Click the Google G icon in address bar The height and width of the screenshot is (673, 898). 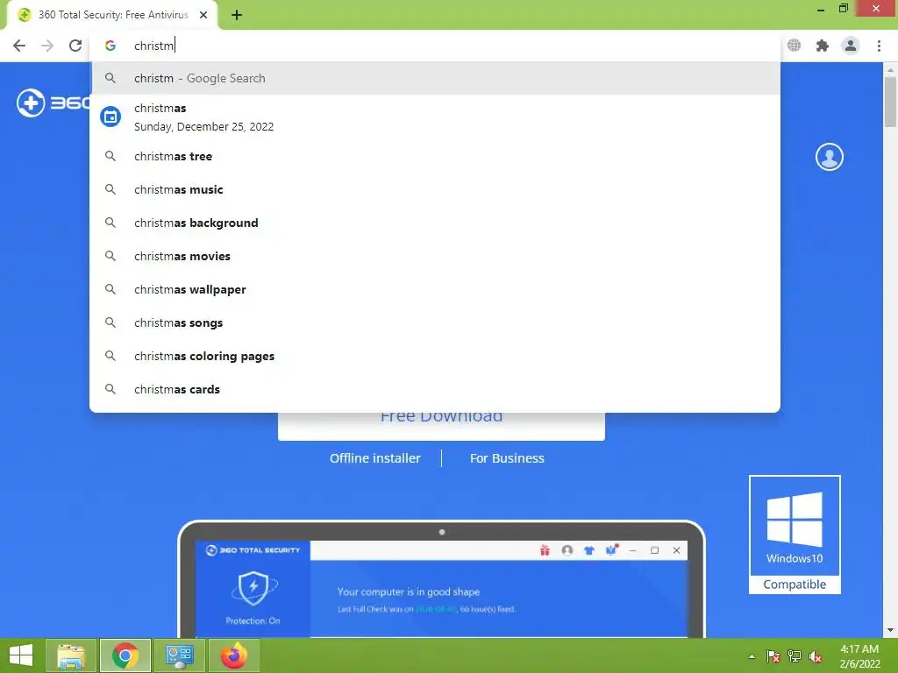[110, 46]
